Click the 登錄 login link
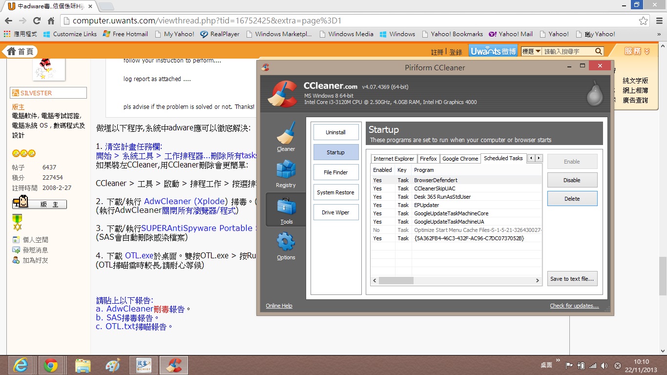 [x=456, y=52]
